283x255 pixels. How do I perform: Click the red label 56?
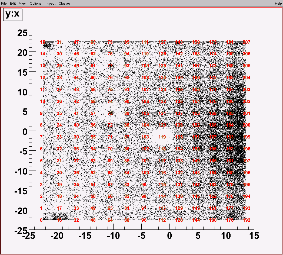(93, 125)
